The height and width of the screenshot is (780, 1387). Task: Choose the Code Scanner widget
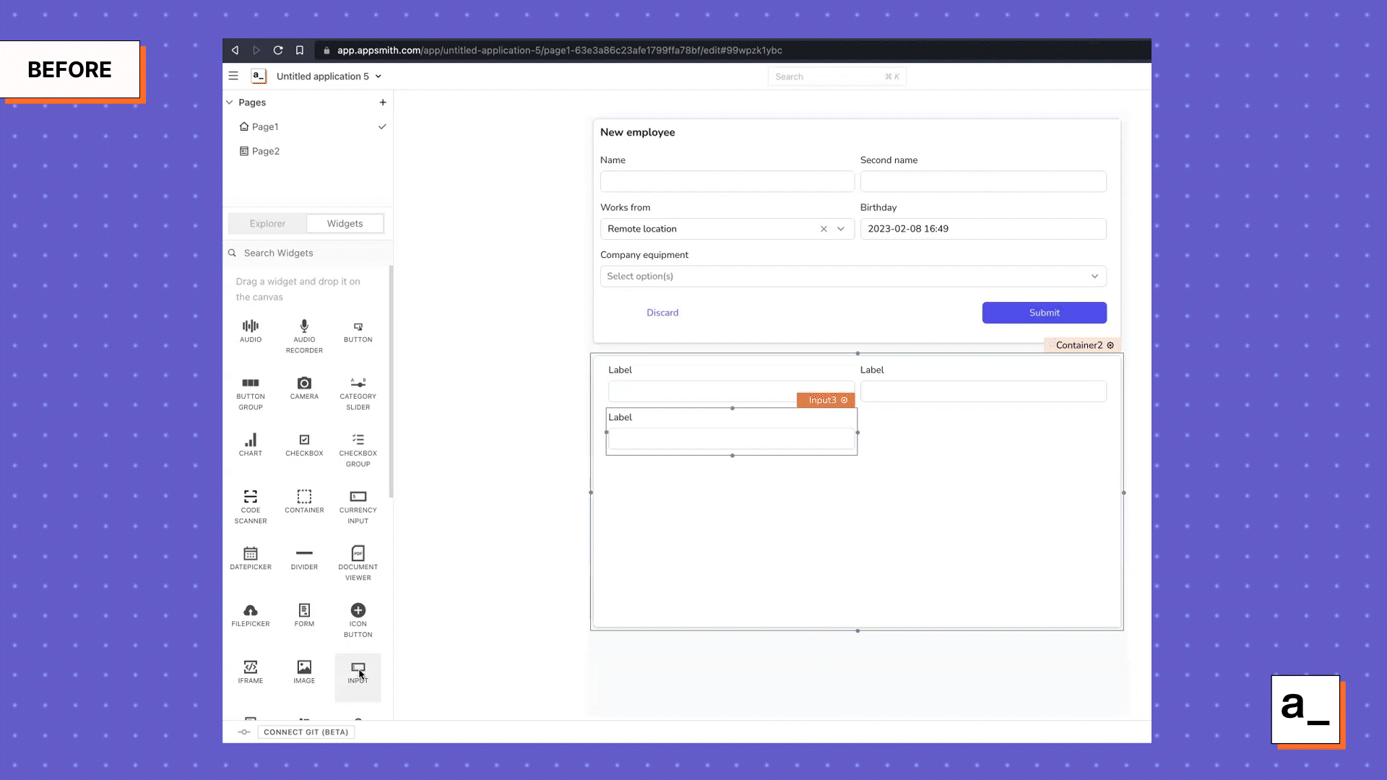tap(250, 498)
